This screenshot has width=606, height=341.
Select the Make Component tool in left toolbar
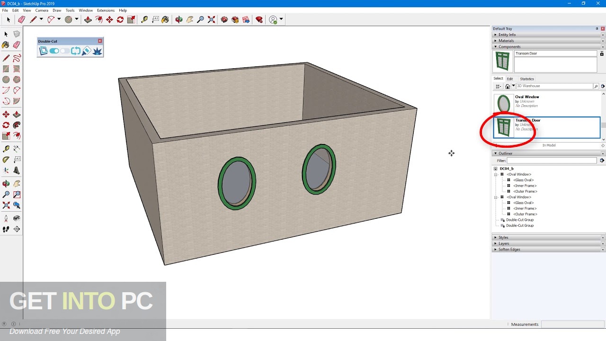17,34
